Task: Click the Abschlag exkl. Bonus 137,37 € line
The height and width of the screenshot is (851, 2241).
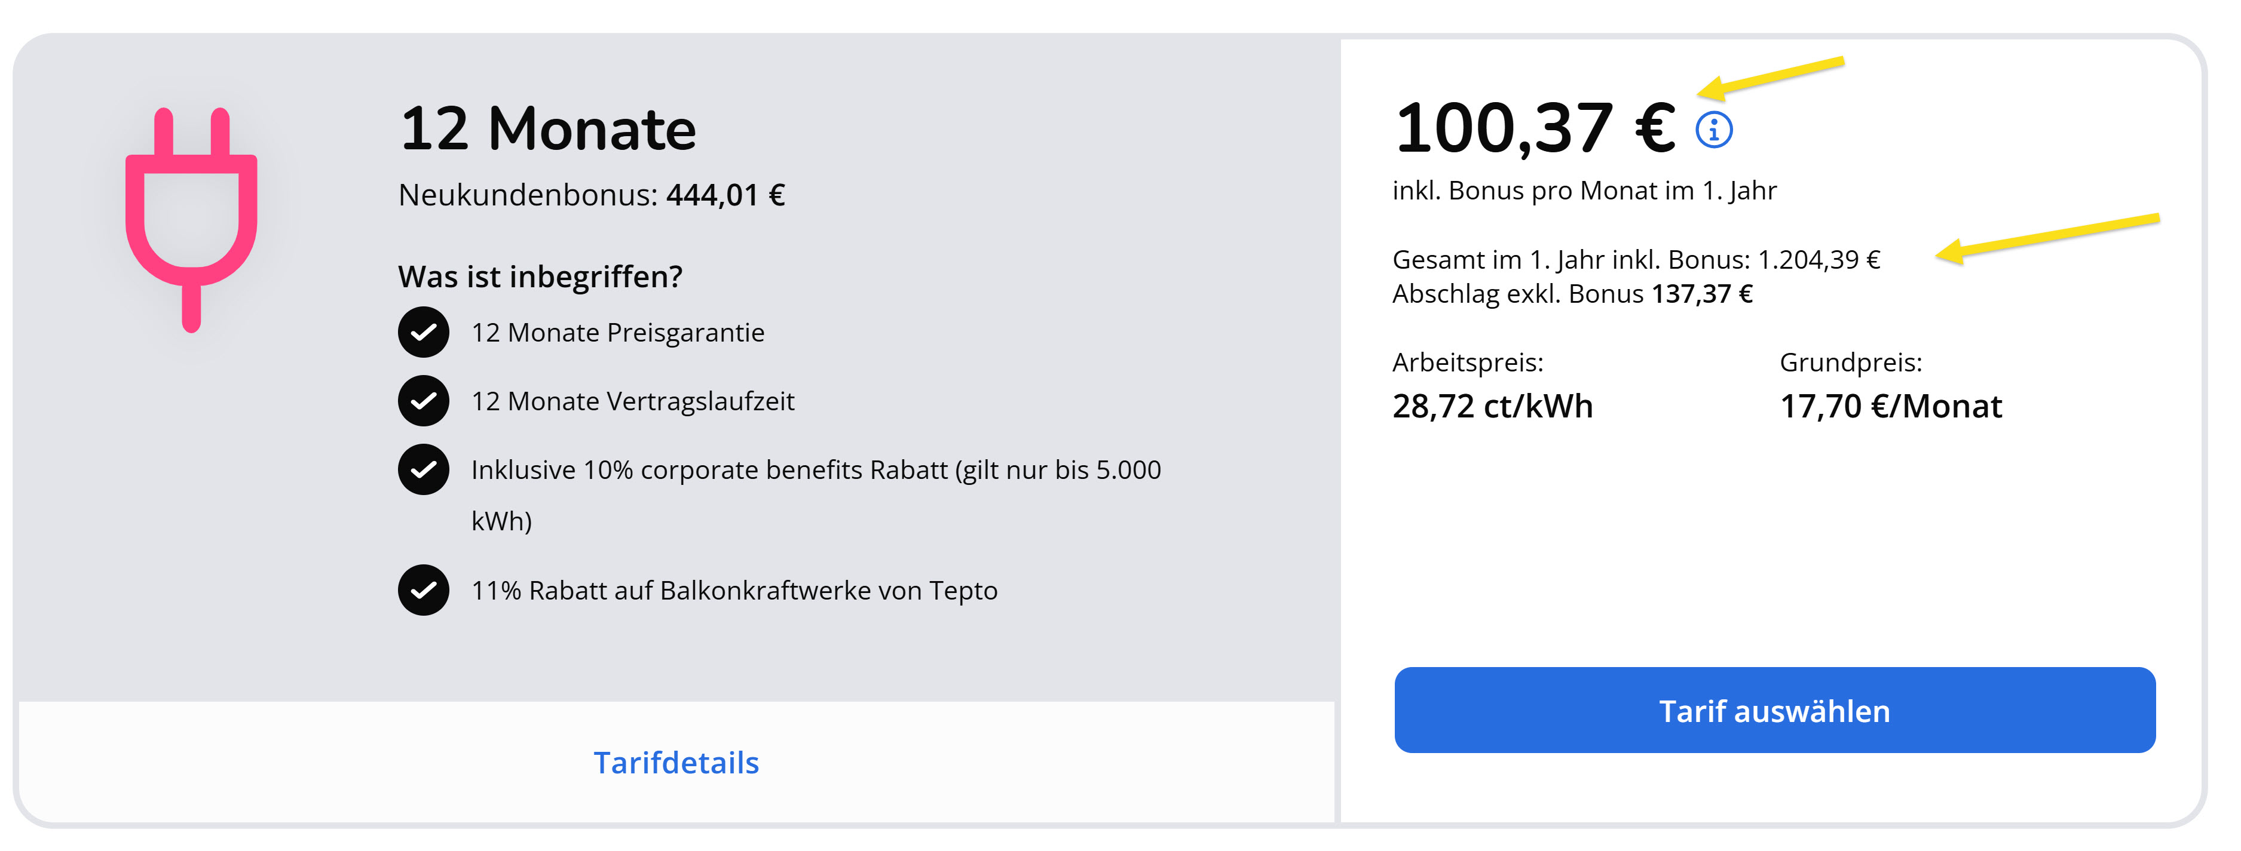Action: [x=1572, y=294]
